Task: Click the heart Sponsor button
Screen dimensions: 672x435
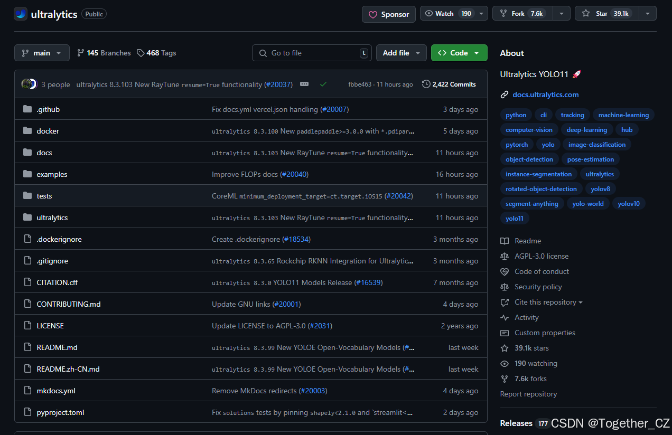Action: coord(389,14)
